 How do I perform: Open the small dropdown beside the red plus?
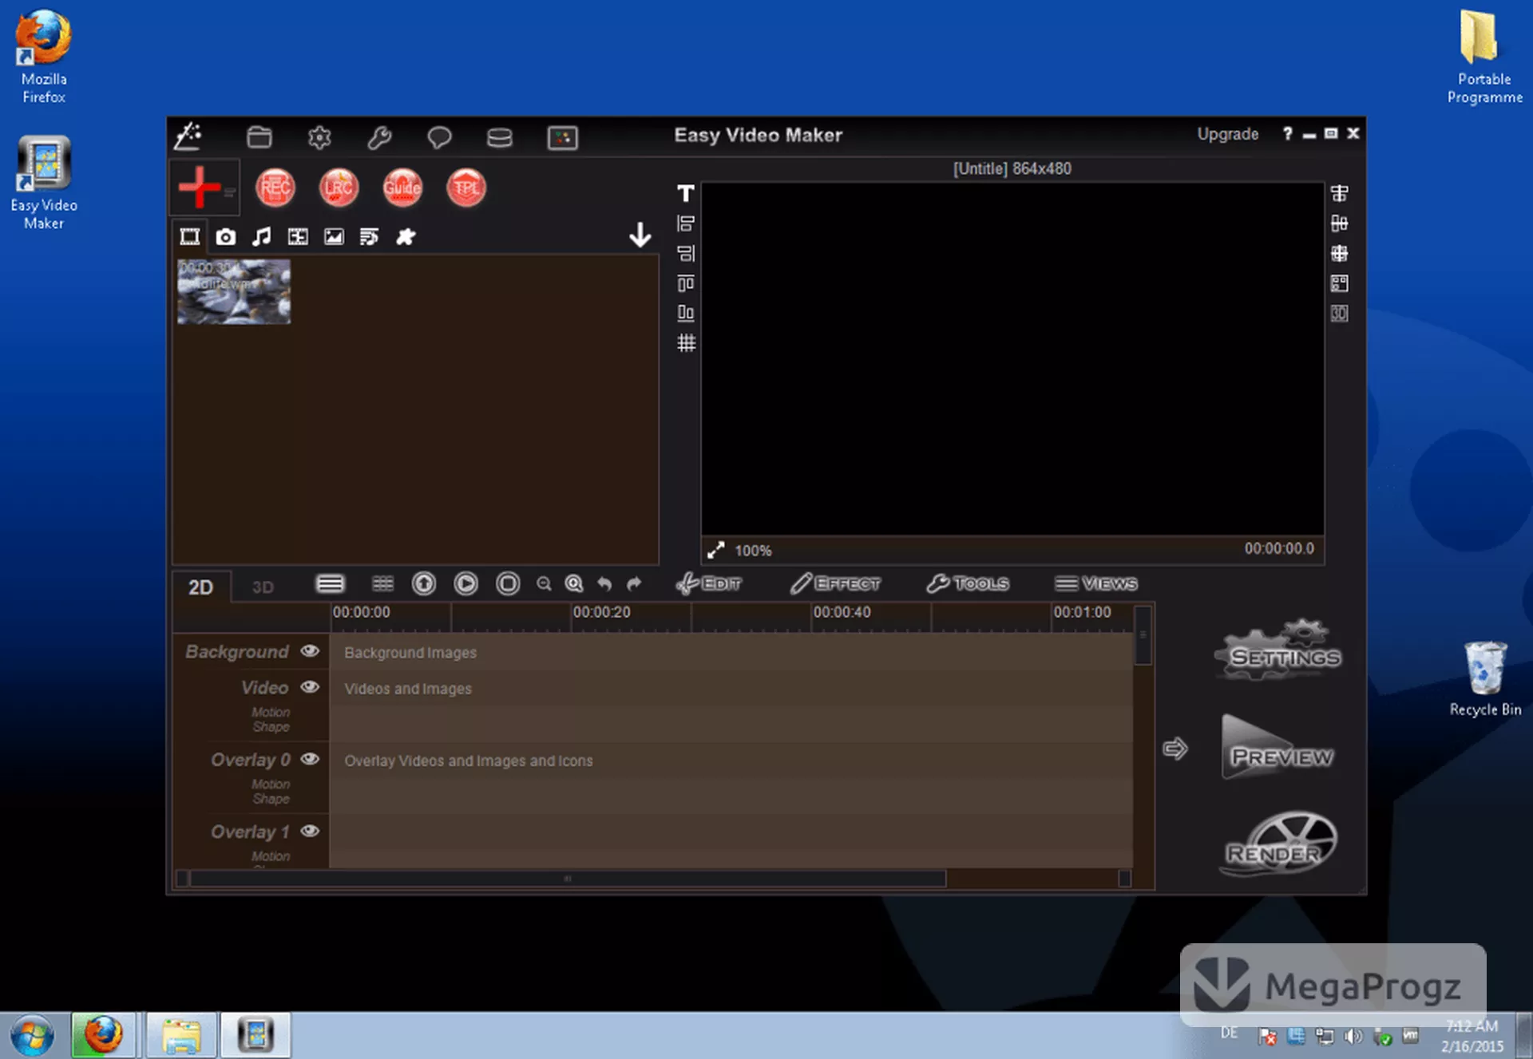pyautogui.click(x=229, y=192)
